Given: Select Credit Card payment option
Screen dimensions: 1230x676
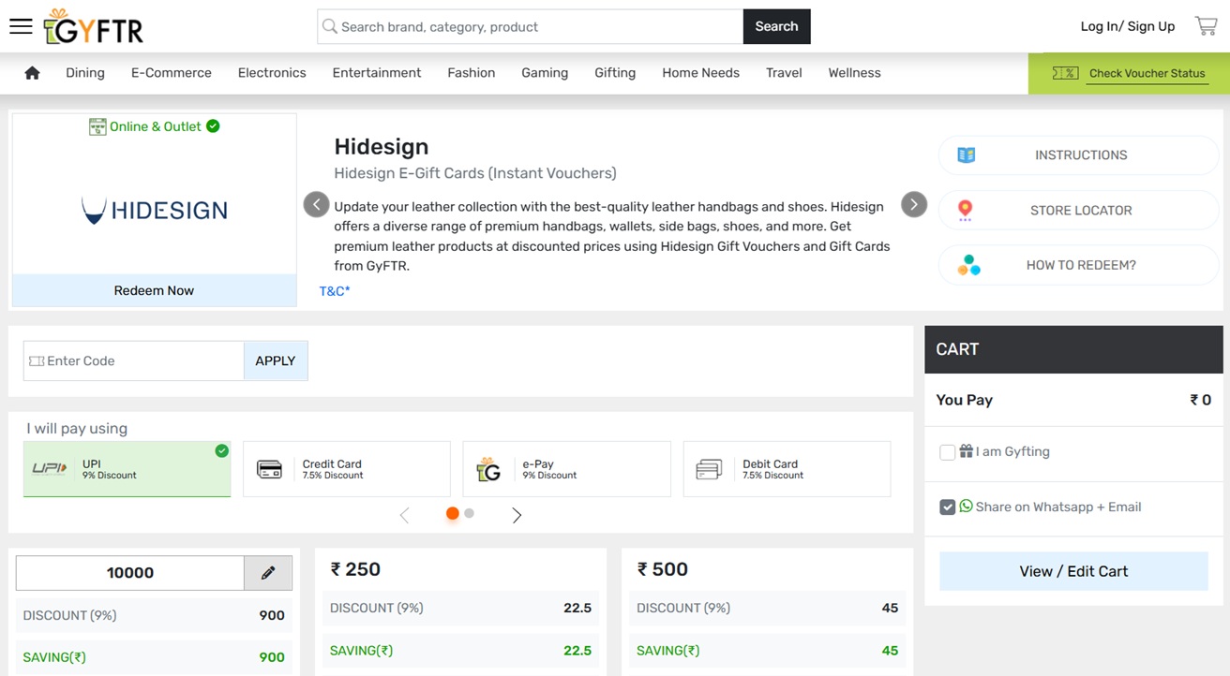Looking at the screenshot, I should 346,469.
